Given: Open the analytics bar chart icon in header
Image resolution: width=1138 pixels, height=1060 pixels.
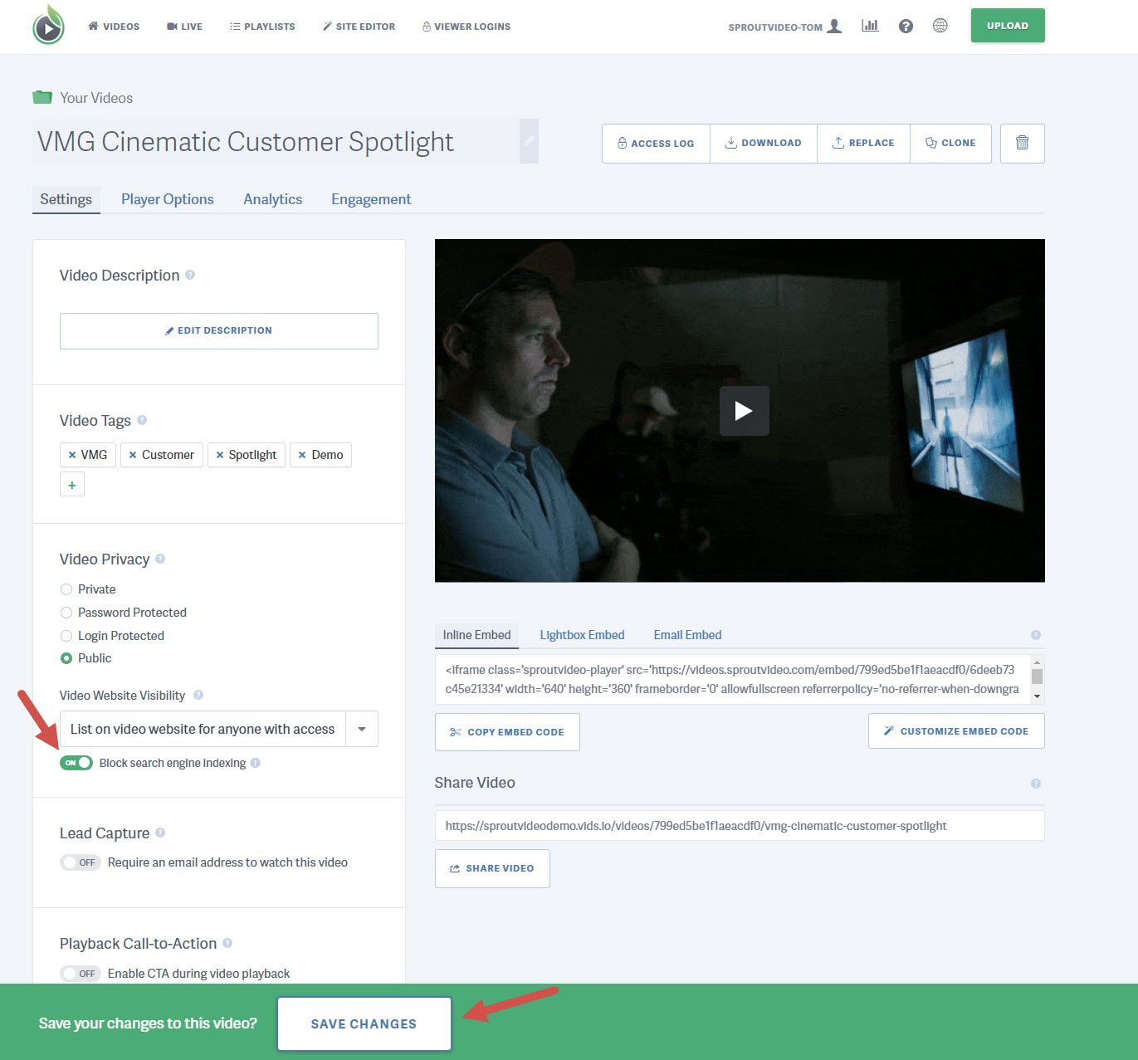Looking at the screenshot, I should coord(870,26).
